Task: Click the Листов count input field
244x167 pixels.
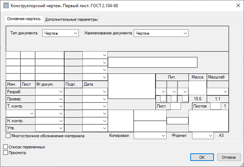Action: [215, 106]
